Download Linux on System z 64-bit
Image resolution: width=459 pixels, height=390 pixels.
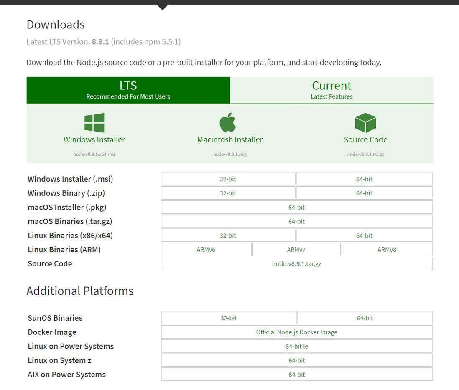(297, 360)
